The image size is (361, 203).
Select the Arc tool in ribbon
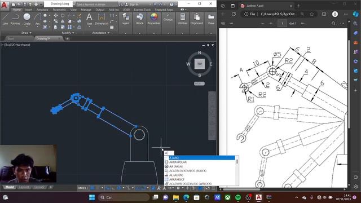(37, 19)
